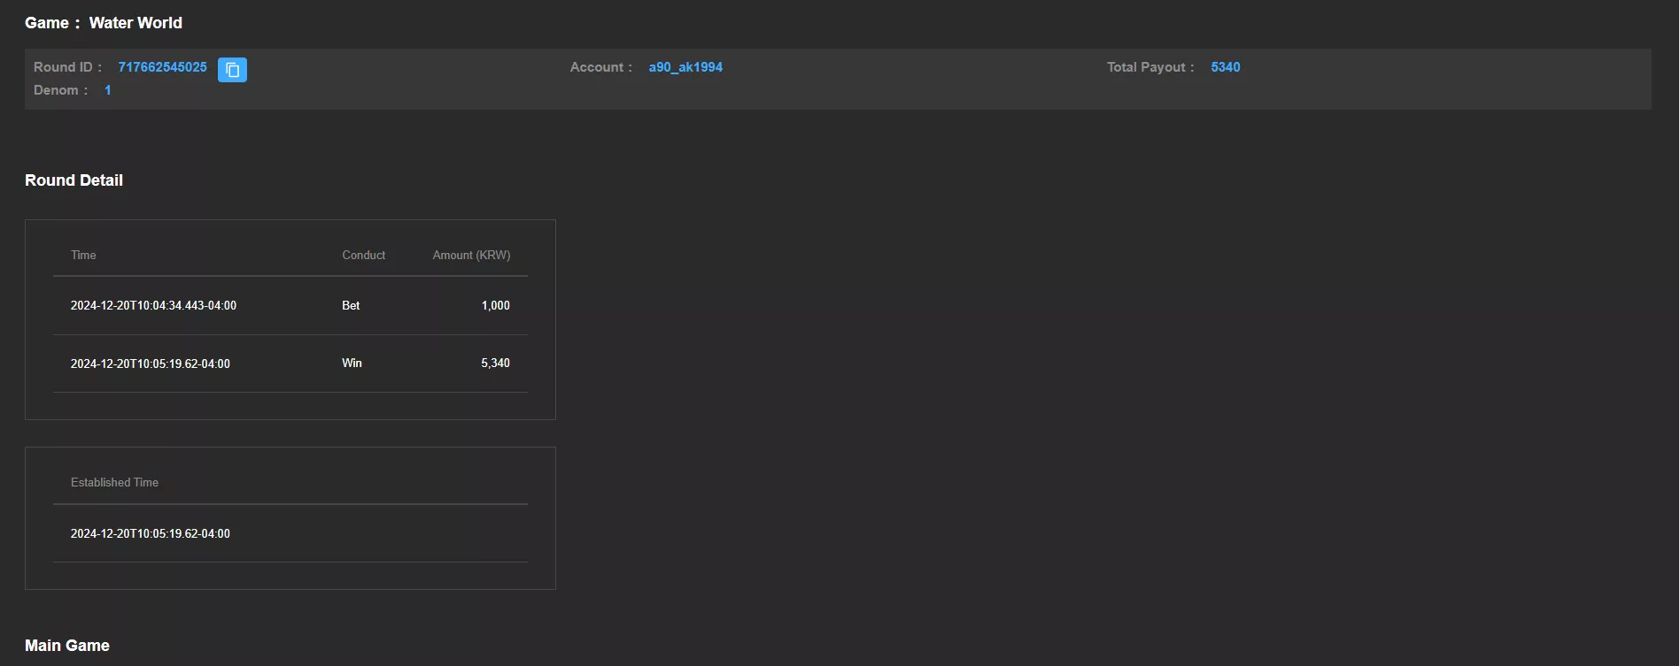Click the Time column header
Viewport: 1680px width, 666px height.
point(83,255)
